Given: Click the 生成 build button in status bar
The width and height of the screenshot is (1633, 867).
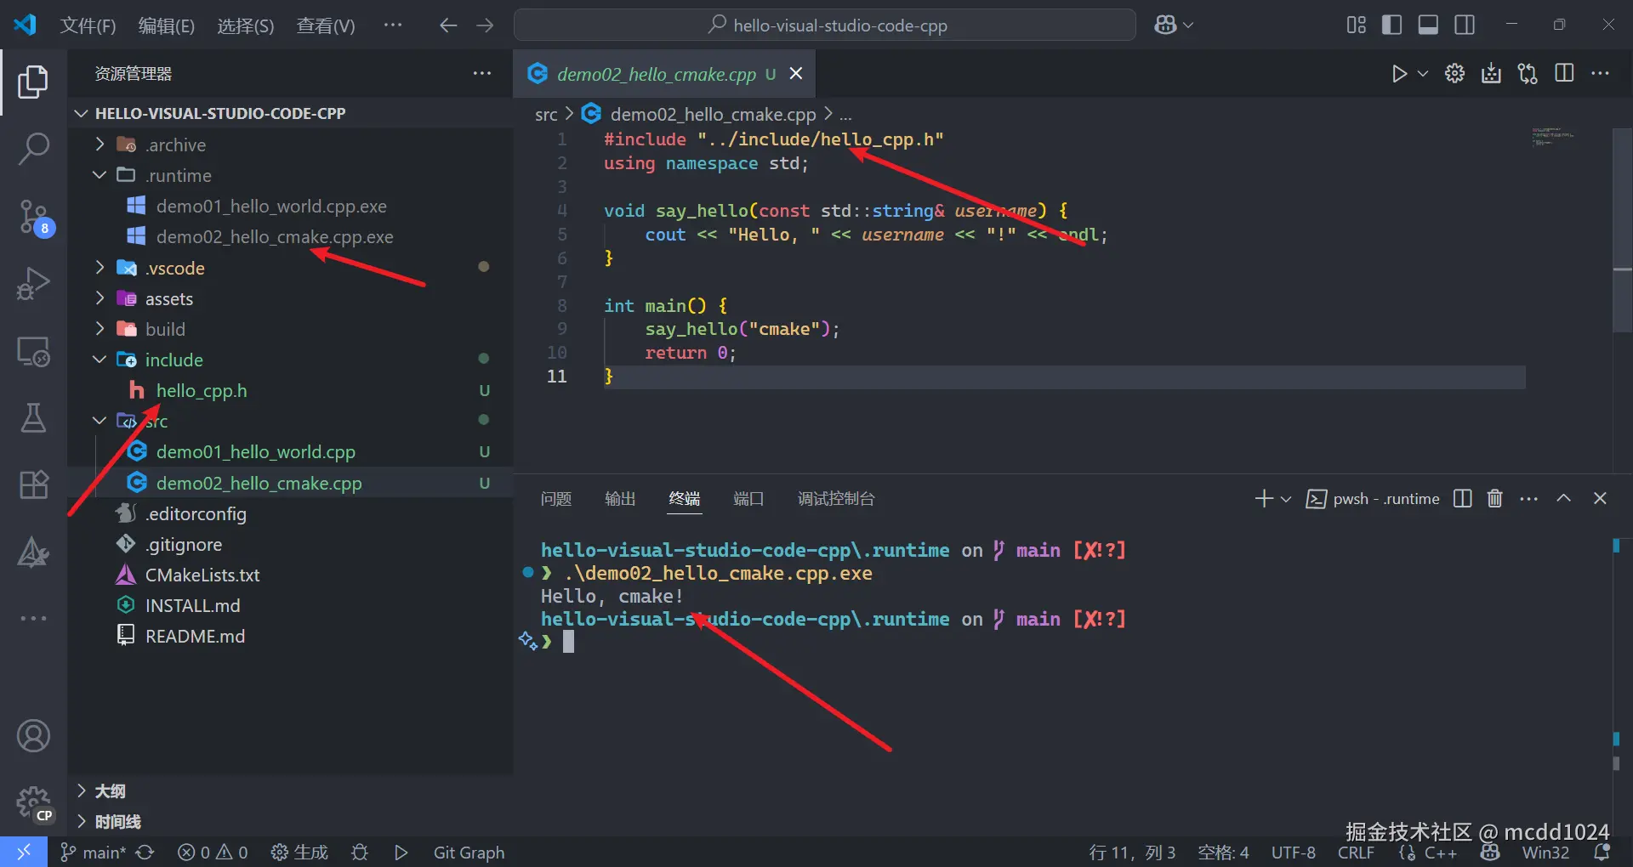Looking at the screenshot, I should click(299, 853).
